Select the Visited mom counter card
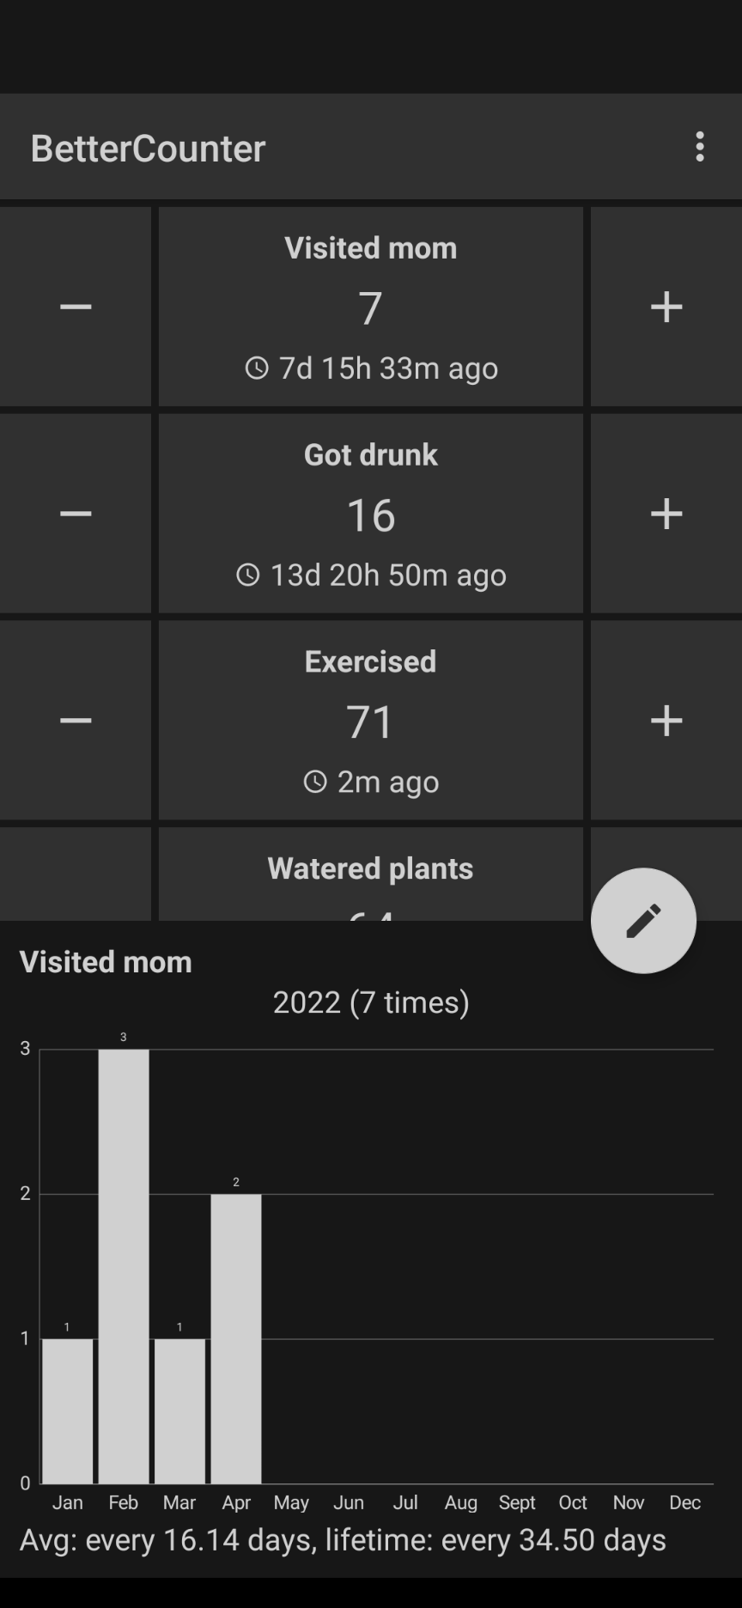 point(370,307)
